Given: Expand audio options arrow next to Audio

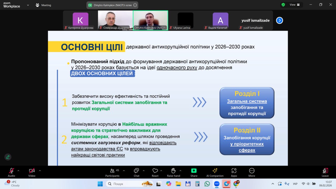Looking at the screenshot, I should click(x=18, y=171).
